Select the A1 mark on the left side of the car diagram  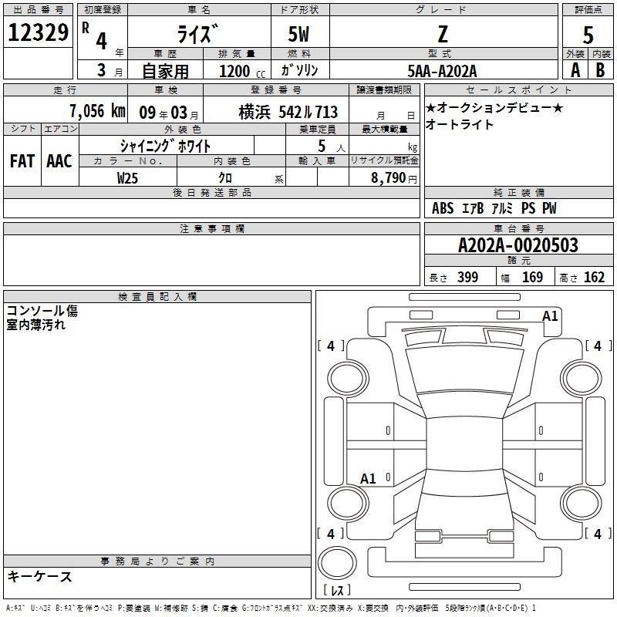click(369, 479)
